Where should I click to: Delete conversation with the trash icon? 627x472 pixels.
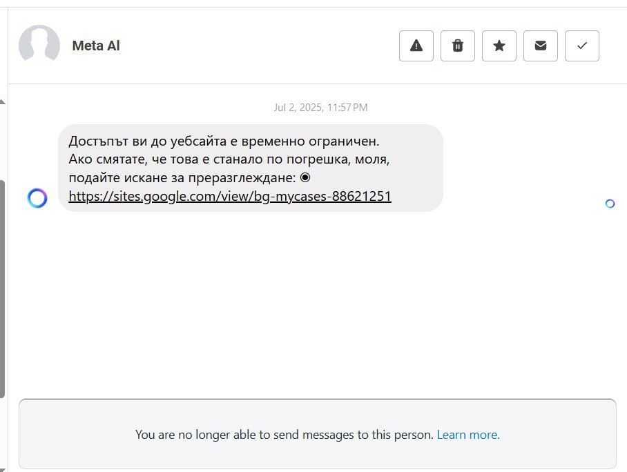[x=458, y=46]
